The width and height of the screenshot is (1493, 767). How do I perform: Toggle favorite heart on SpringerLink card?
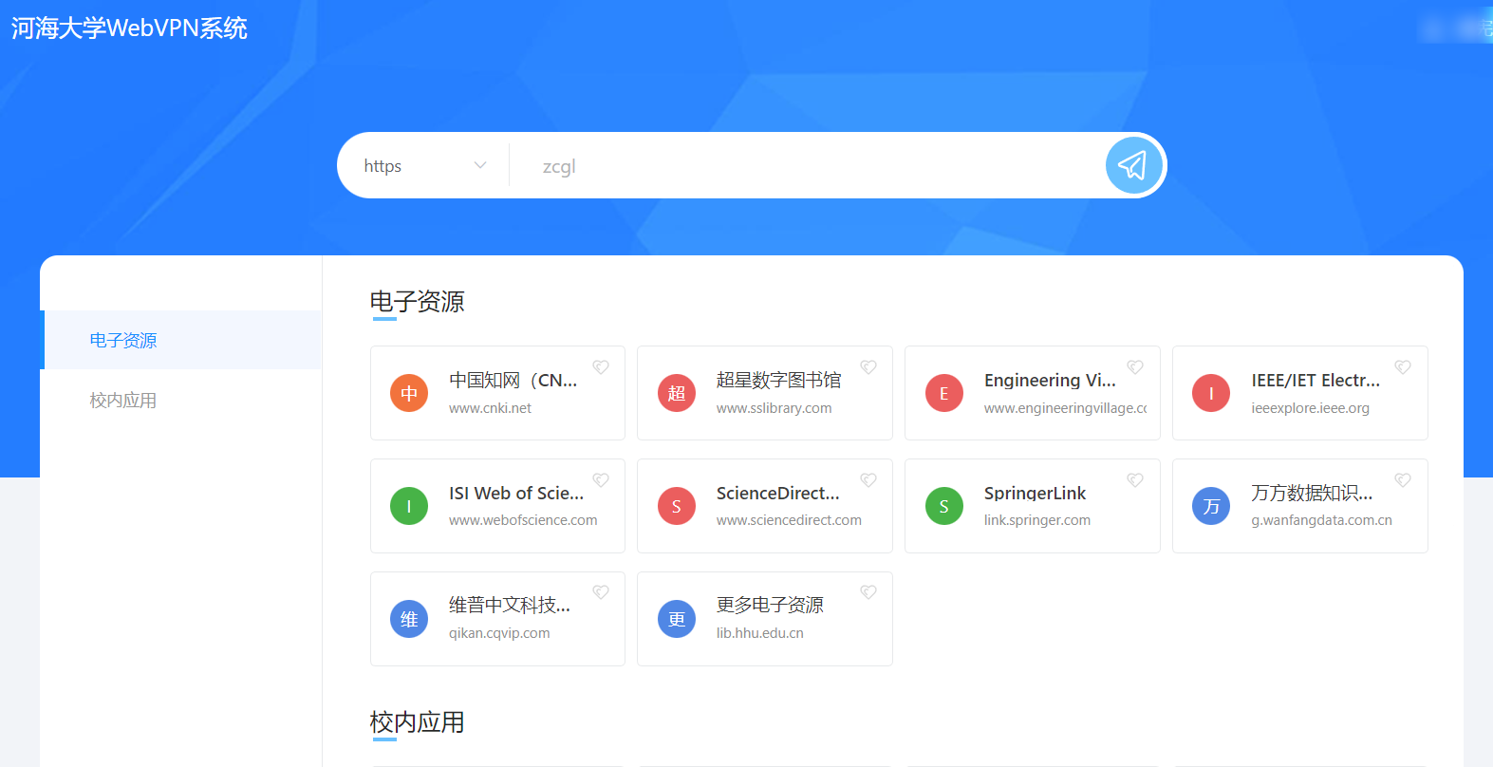(1135, 480)
